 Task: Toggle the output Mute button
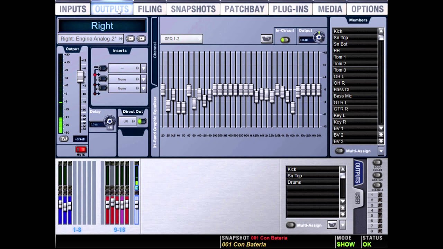81,149
